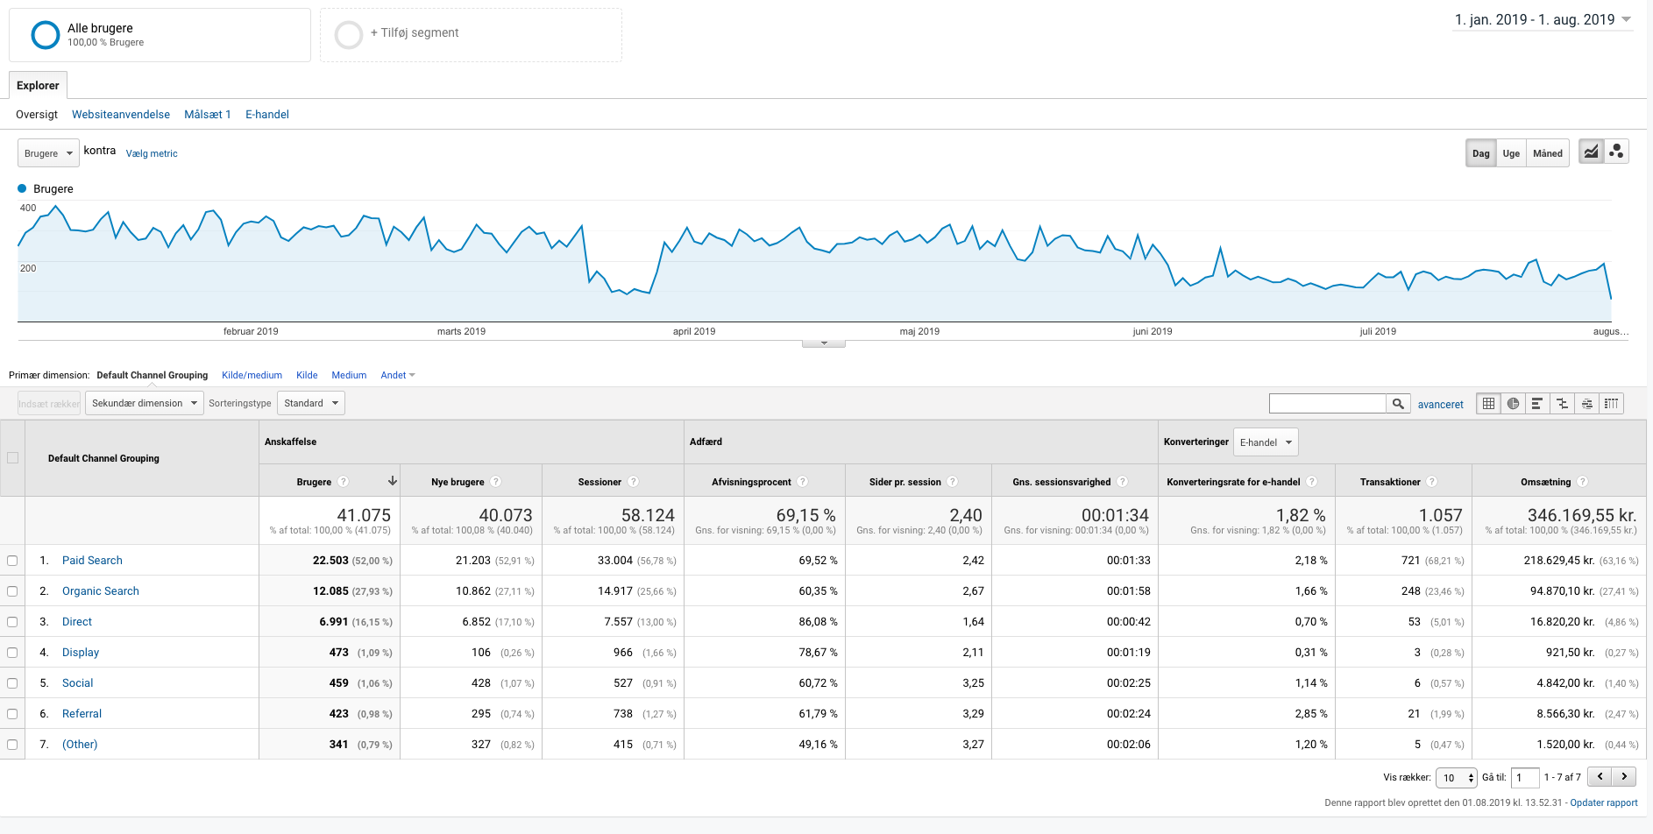The image size is (1653, 834).
Task: Expand the E-handel conversions dropdown
Action: (1265, 442)
